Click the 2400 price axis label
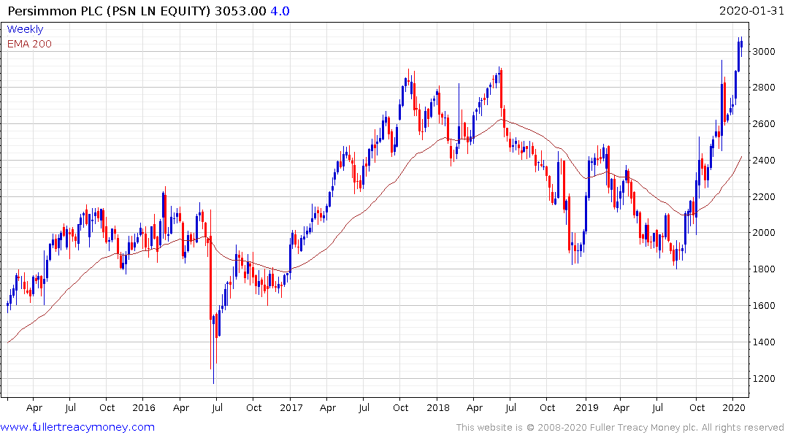785x438 pixels. pos(764,161)
